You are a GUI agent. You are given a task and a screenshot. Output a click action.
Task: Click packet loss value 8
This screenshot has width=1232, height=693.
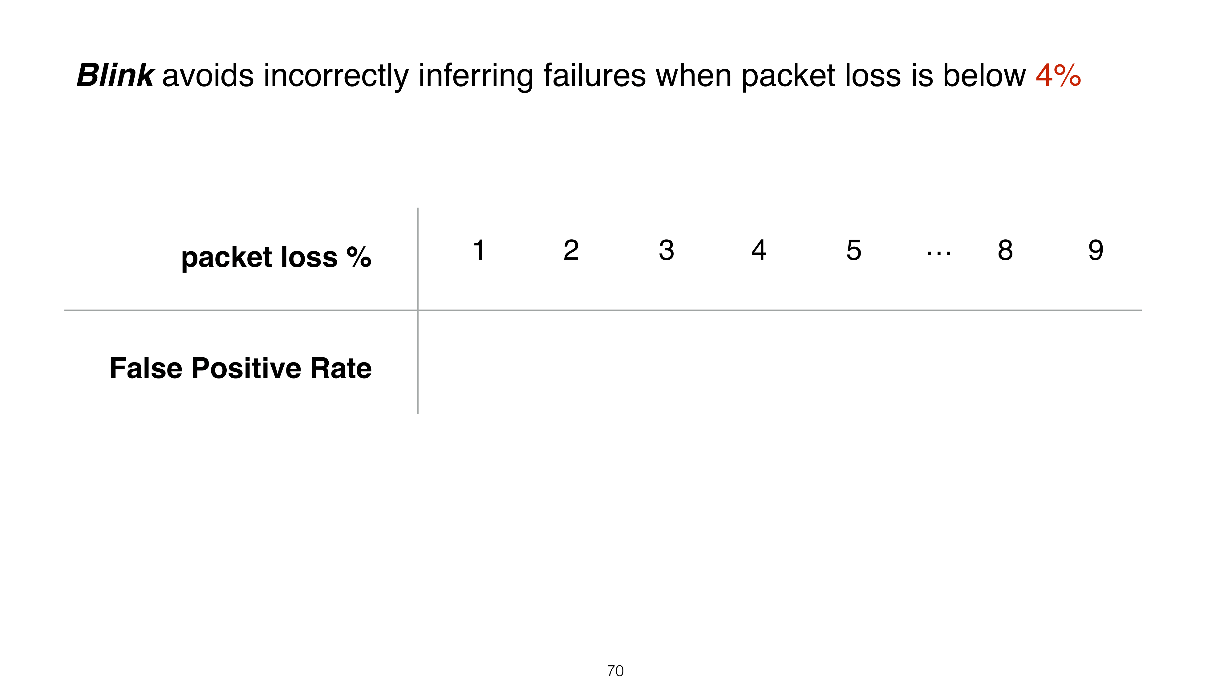[x=1005, y=250]
